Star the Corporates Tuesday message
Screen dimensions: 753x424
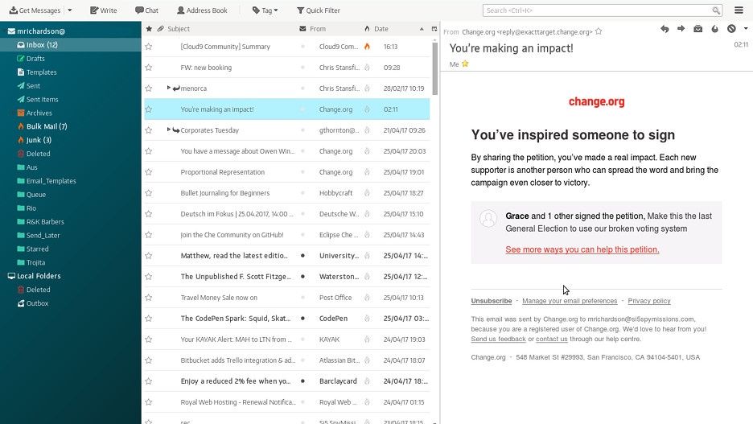point(149,130)
